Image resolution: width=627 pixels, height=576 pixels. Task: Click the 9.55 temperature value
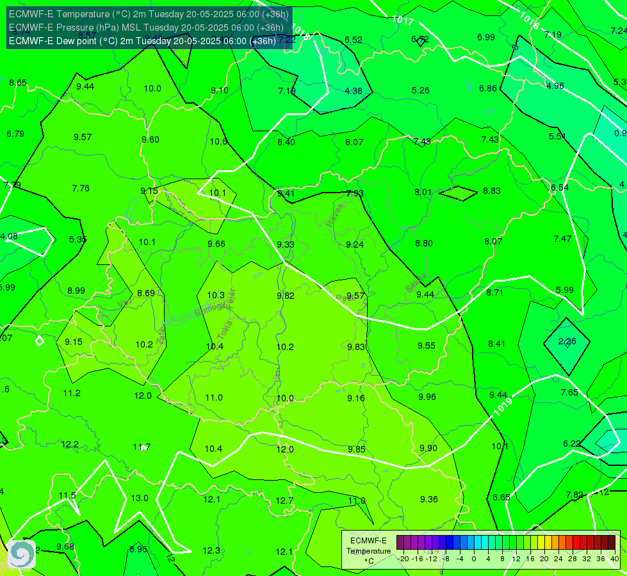(427, 346)
